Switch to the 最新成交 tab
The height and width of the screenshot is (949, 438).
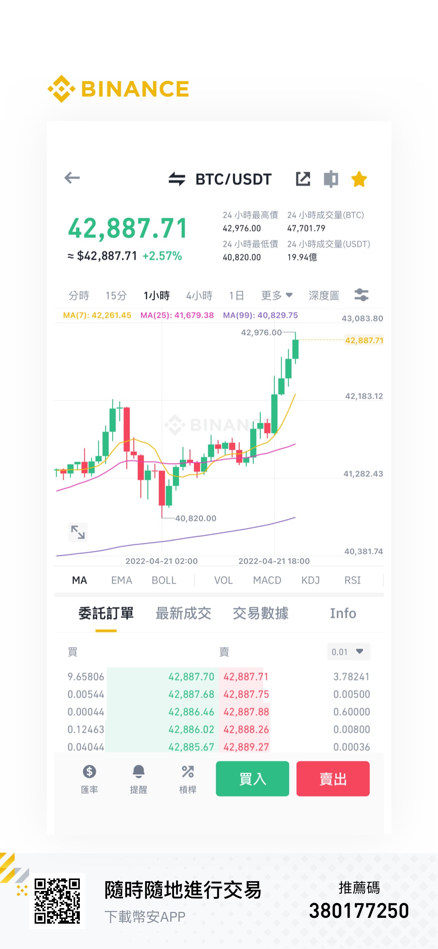pos(183,613)
